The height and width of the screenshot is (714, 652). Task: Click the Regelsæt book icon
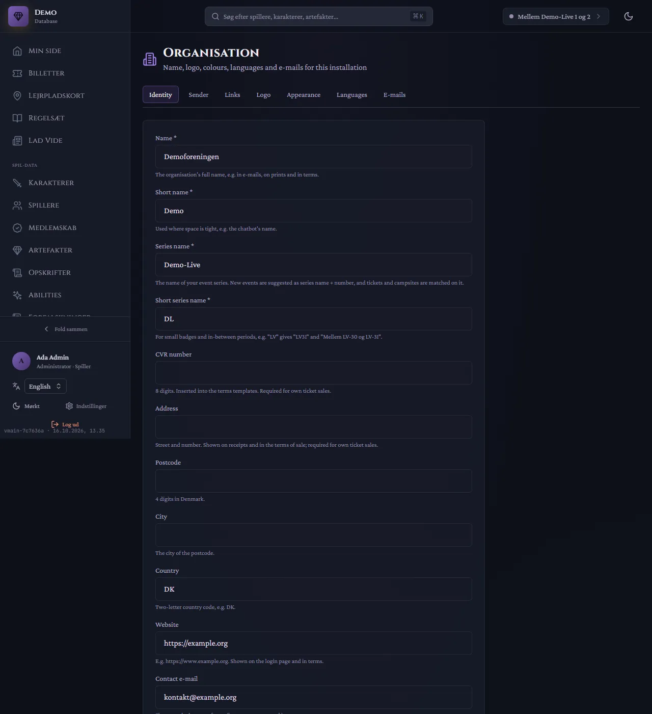17,118
